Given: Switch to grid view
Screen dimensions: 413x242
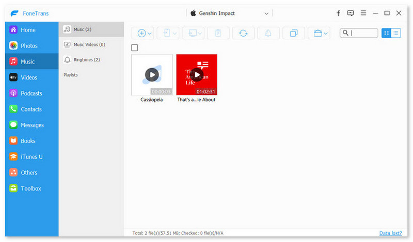Looking at the screenshot, I should click(x=386, y=33).
